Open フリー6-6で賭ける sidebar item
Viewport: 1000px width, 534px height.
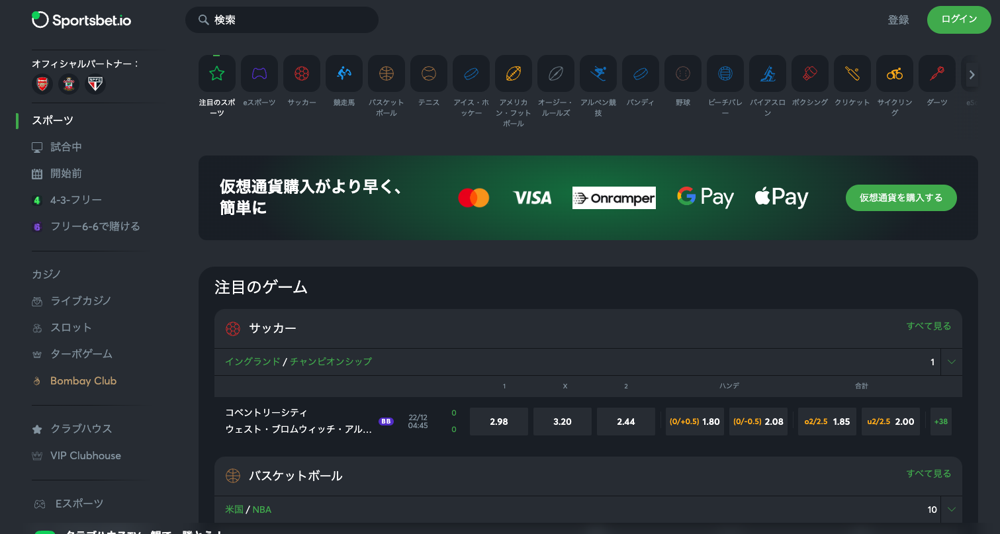coord(86,226)
